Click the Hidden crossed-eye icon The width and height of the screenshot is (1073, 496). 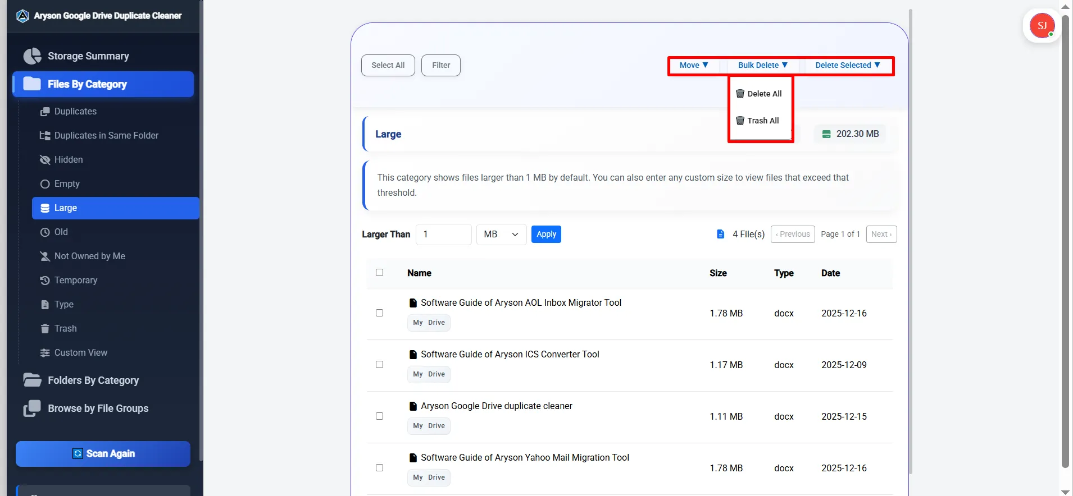click(x=45, y=160)
